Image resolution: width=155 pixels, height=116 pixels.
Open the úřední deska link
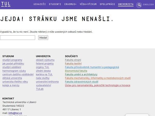(43, 71)
